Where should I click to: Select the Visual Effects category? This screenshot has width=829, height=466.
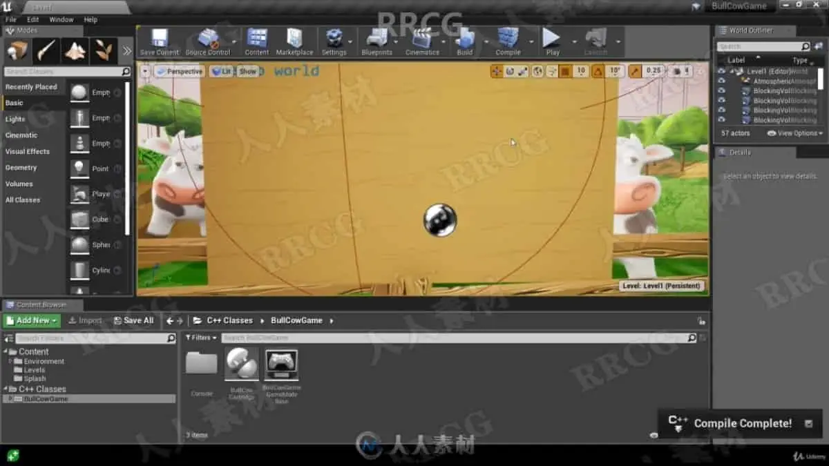[28, 151]
